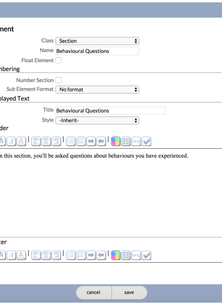This screenshot has height=305, width=222.
Task: Indent with right arrow in Header toolbar
Action: pos(91,141)
